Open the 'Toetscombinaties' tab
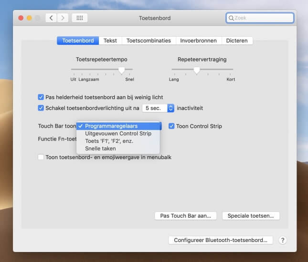 [x=149, y=41]
